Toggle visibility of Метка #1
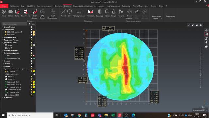This screenshot has height=118, width=209. click(x=31, y=77)
